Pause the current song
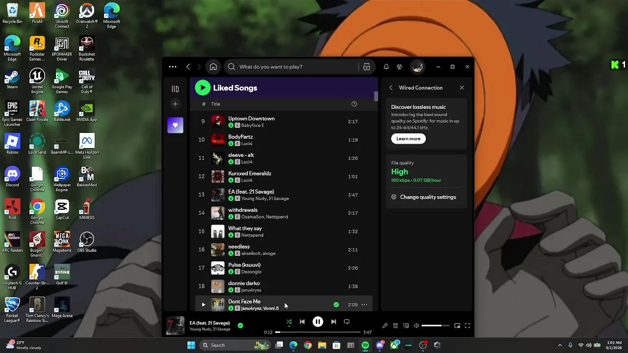Screen dimensions: 628x353 coord(318,322)
